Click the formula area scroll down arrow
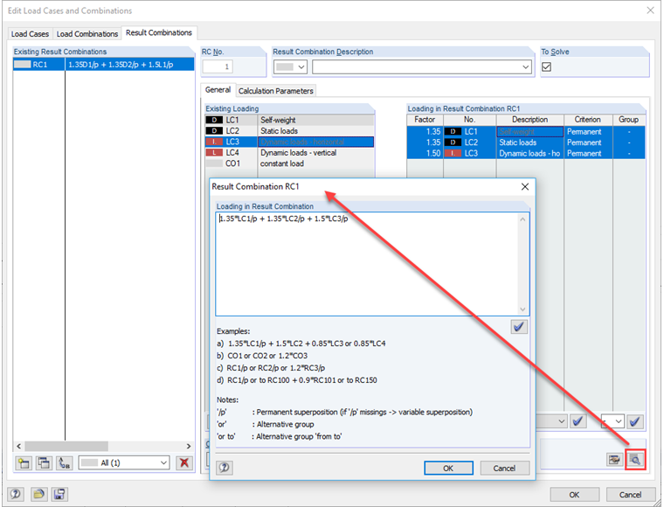Image resolution: width=664 pixels, height=507 pixels. point(522,309)
